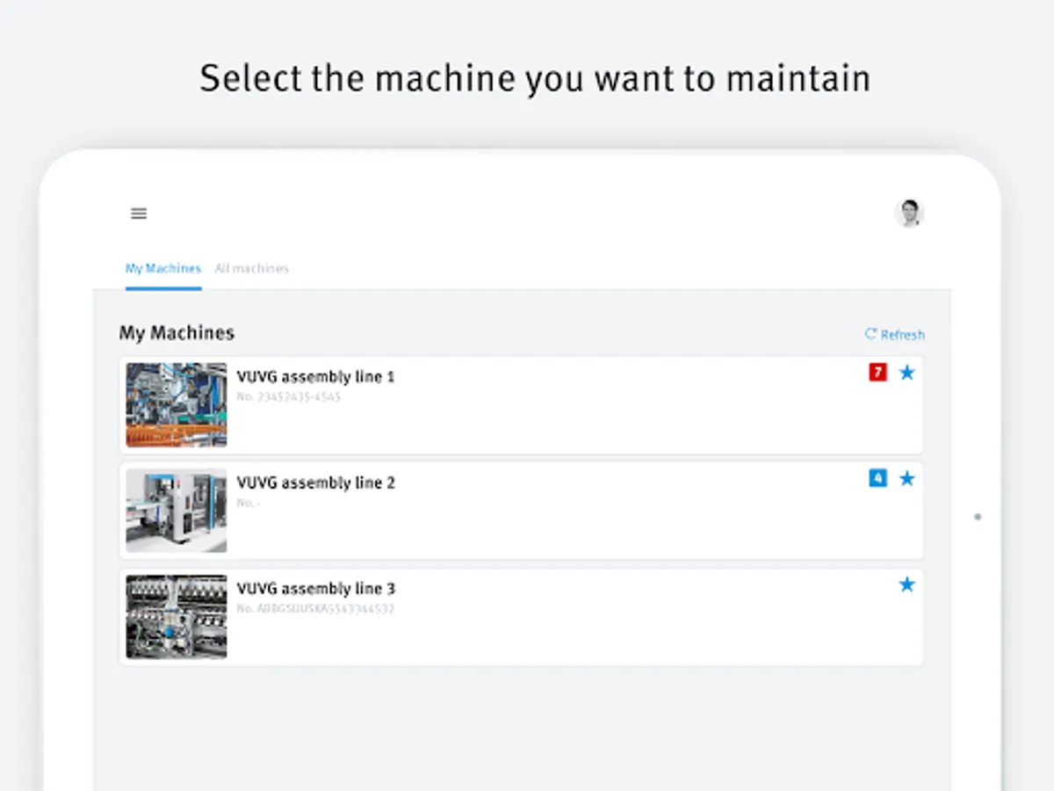Screen dimensions: 1054x791
Task: Open VUVG assembly line 2 thumbnail
Action: (177, 511)
